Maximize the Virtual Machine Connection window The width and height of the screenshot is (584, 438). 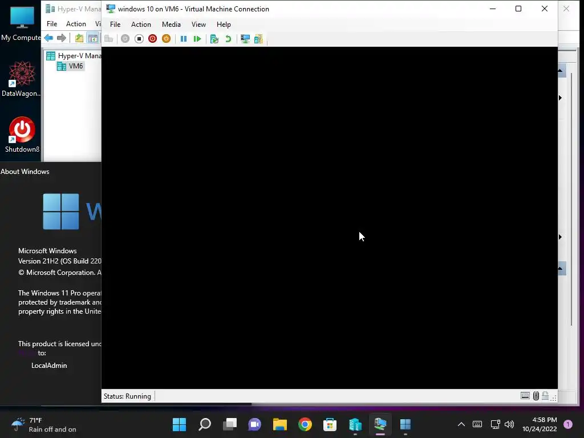point(518,9)
